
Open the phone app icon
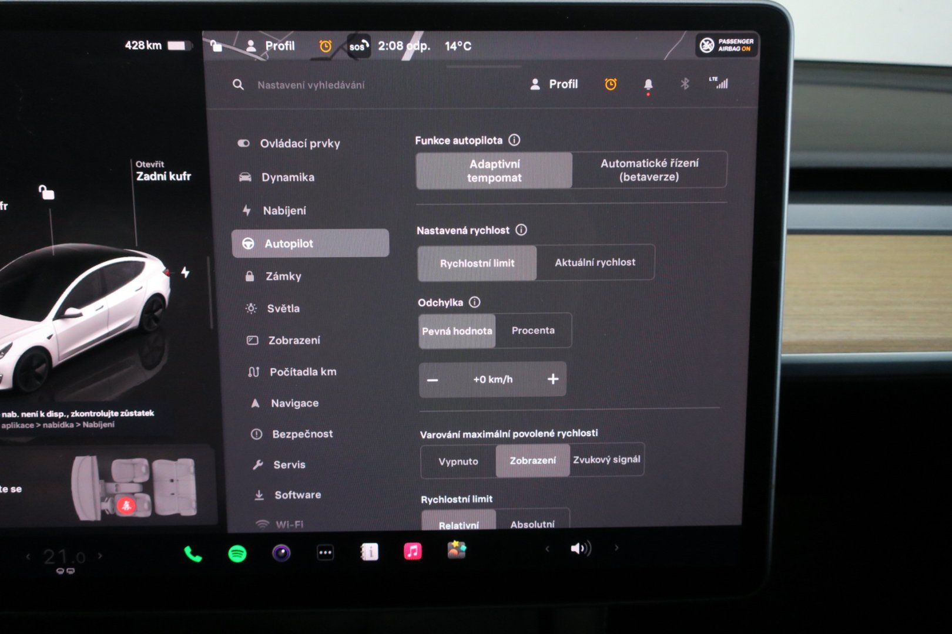(x=193, y=554)
